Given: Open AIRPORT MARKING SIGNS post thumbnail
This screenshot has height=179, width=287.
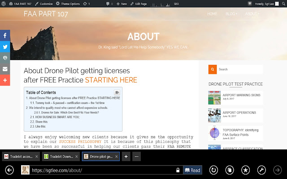Looking at the screenshot, I should click(214, 98).
